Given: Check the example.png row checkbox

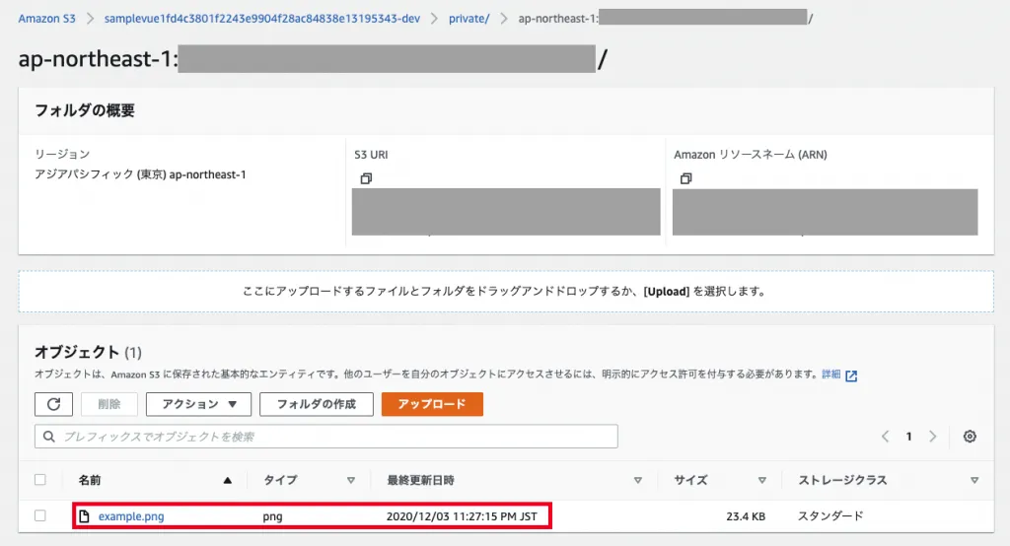Looking at the screenshot, I should point(40,516).
